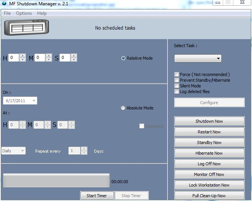This screenshot has height=201, width=252.
Task: Click the Shutdown Now button
Action: click(x=209, y=121)
